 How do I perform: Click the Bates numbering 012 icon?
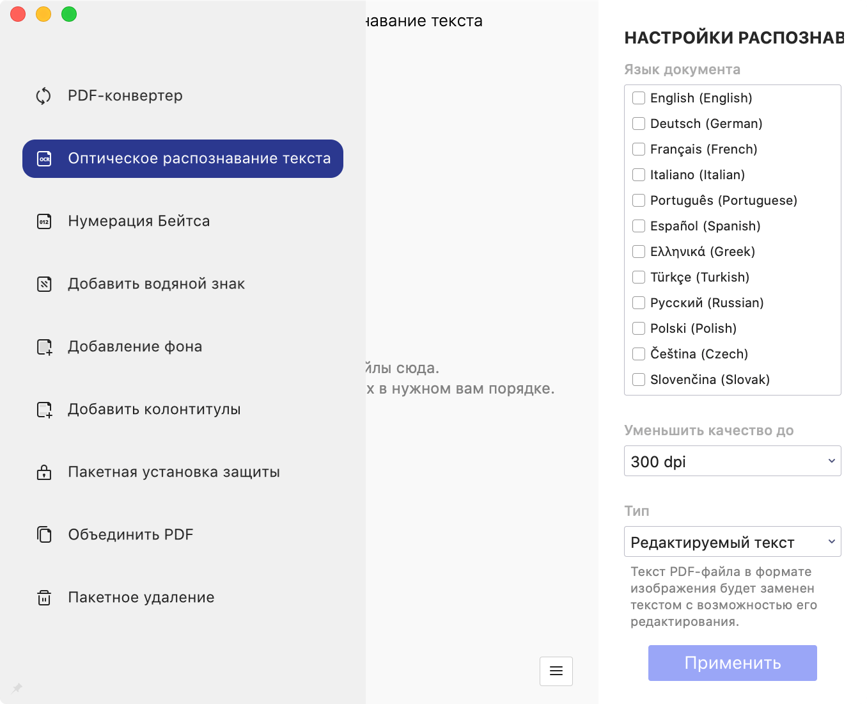pos(44,221)
